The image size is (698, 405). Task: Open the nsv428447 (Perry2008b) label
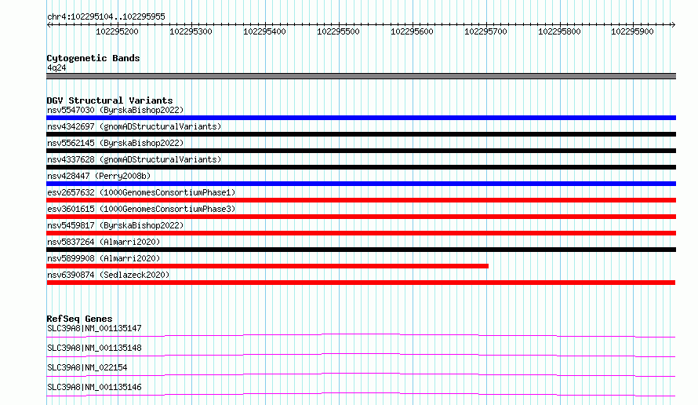point(99,176)
